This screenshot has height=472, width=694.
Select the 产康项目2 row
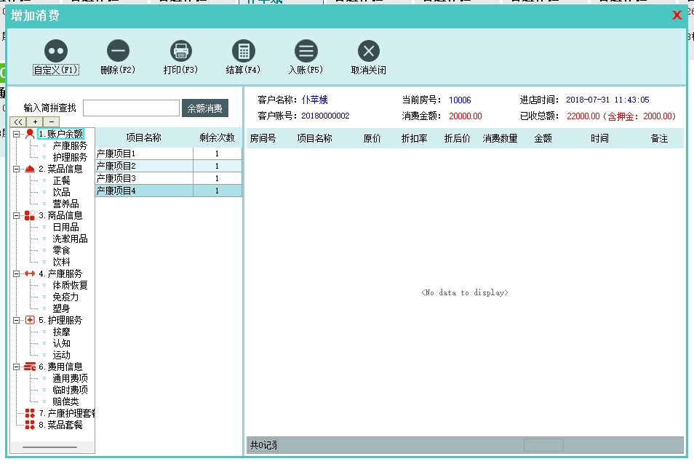pyautogui.click(x=144, y=166)
